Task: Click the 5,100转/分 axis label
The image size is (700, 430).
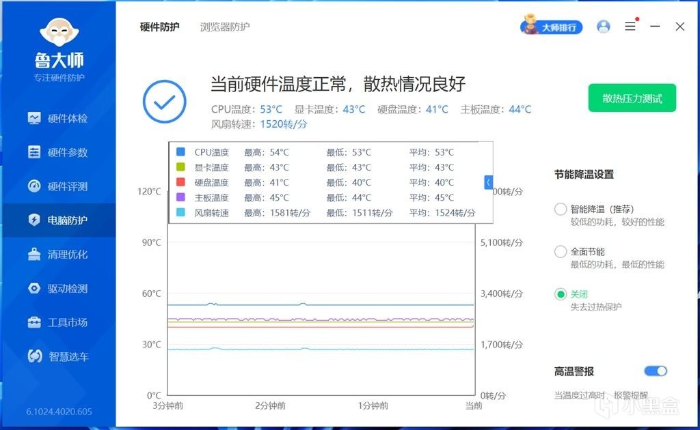Action: coord(501,242)
